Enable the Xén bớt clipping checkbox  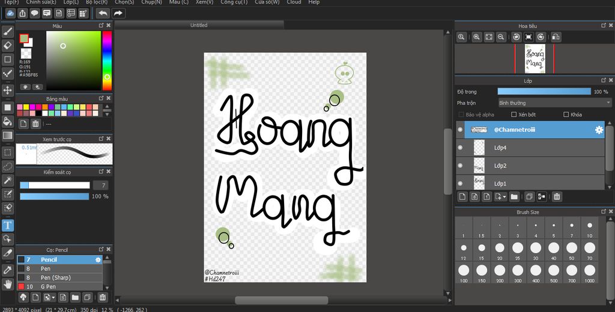click(514, 115)
